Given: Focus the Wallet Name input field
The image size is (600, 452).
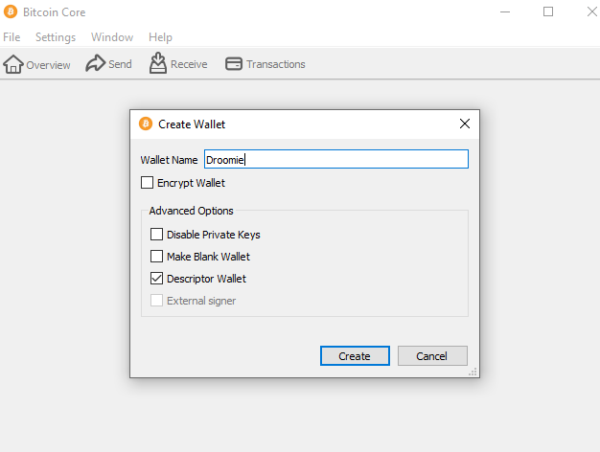Looking at the screenshot, I should coord(336,159).
